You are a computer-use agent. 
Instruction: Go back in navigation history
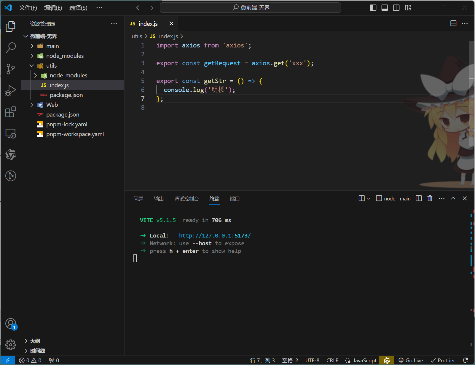(139, 8)
